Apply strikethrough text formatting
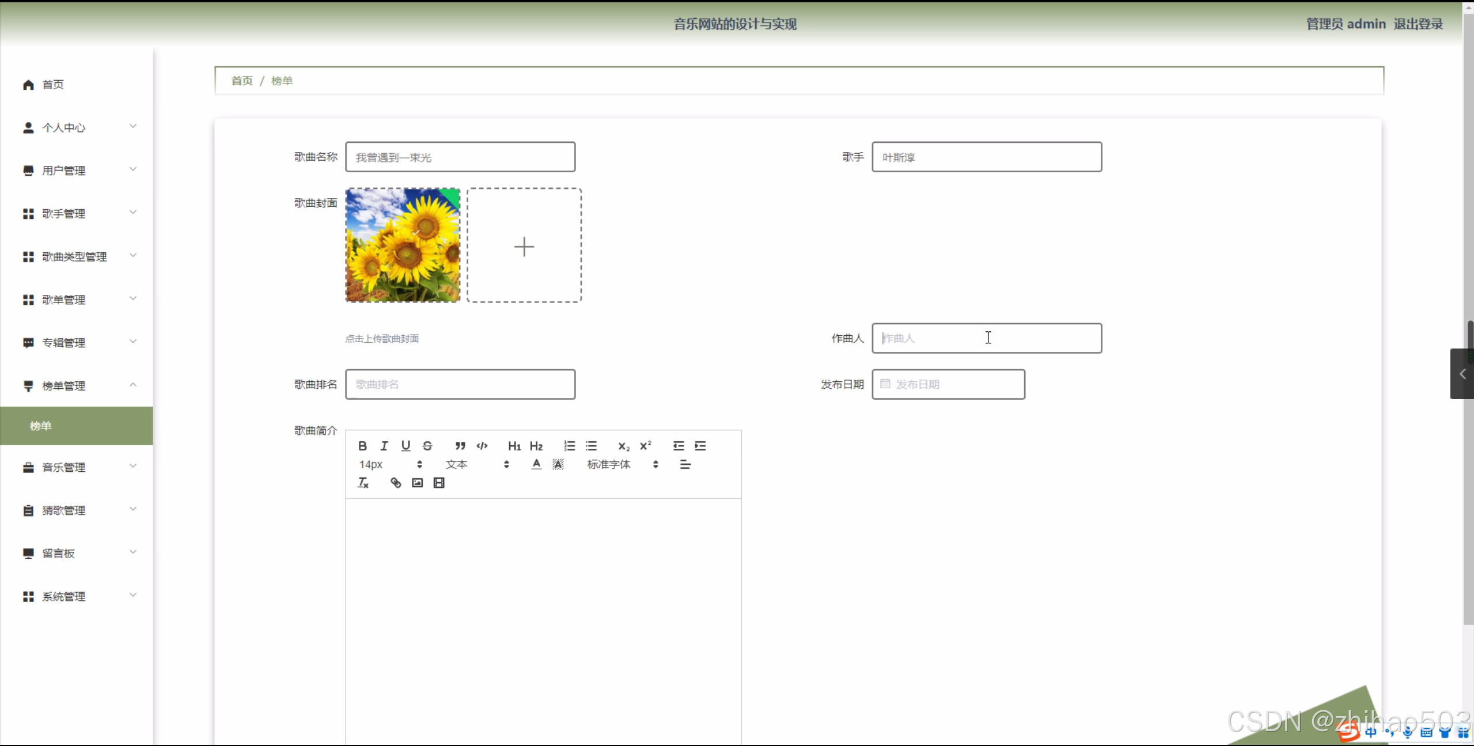Image resolution: width=1474 pixels, height=746 pixels. click(x=427, y=445)
